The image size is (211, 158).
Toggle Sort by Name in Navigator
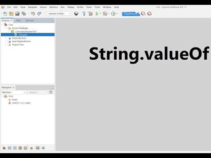[x=37, y=148]
